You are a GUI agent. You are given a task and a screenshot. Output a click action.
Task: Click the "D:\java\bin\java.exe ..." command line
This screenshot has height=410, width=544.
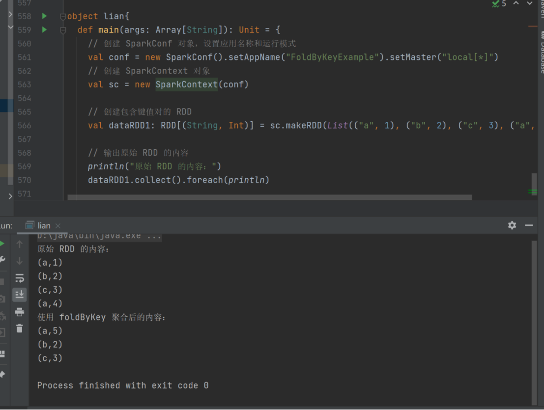[x=99, y=237]
